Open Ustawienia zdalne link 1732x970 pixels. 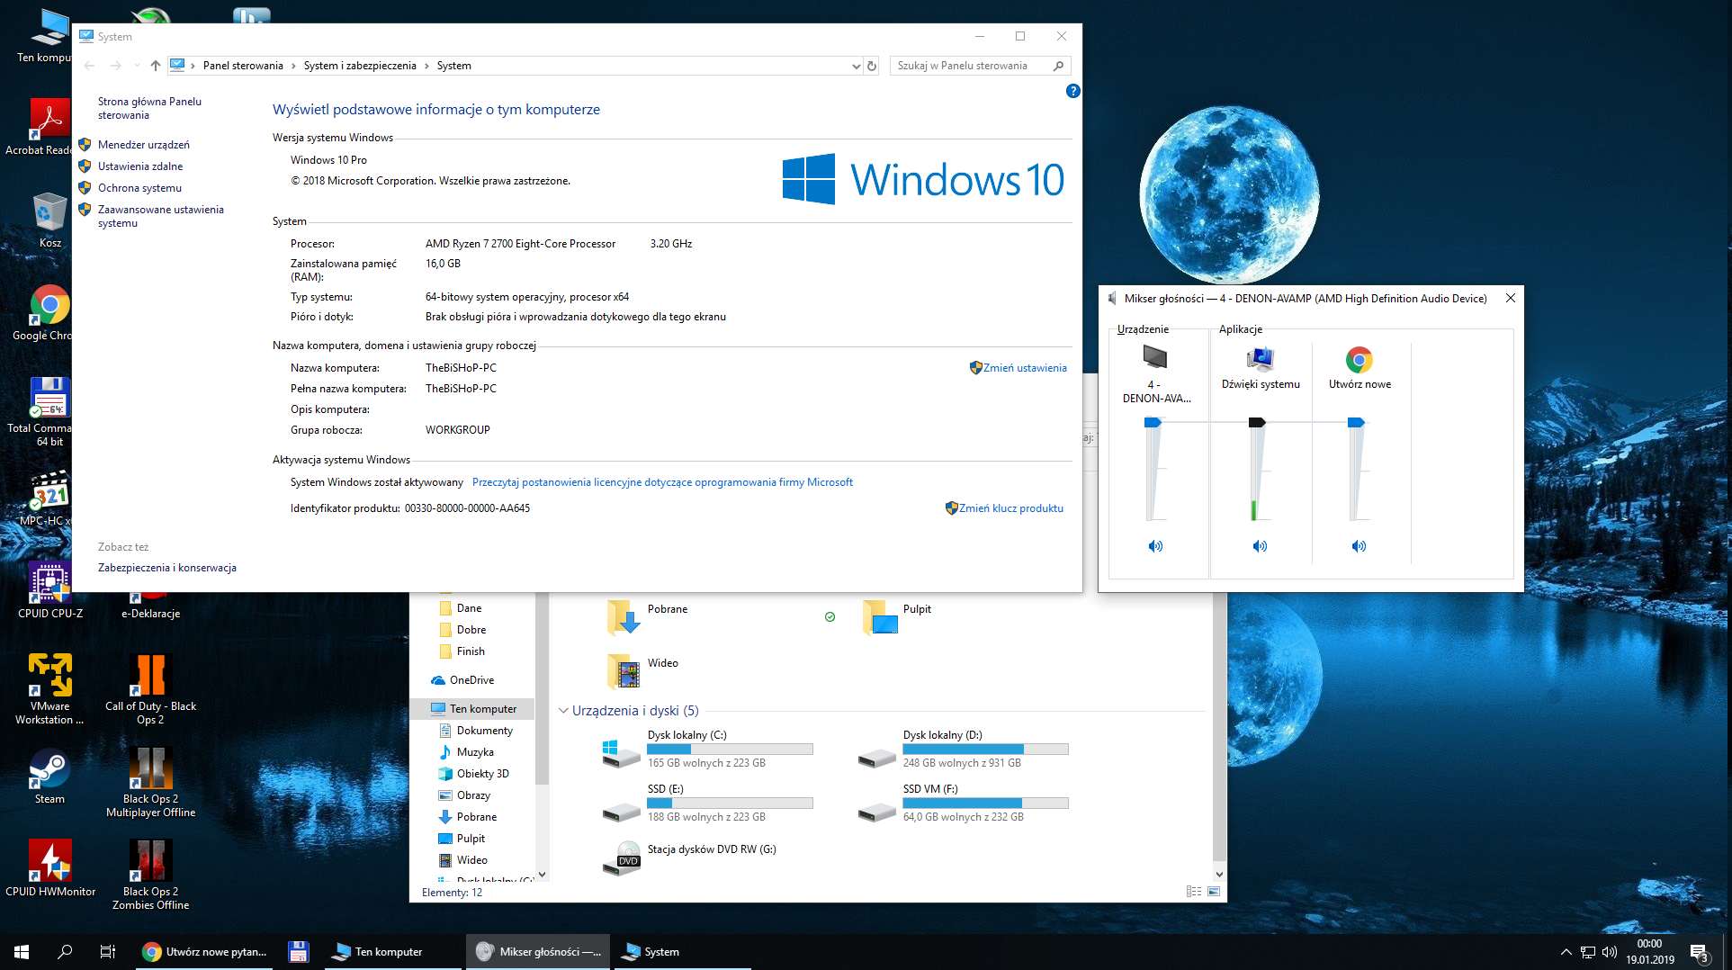[140, 166]
